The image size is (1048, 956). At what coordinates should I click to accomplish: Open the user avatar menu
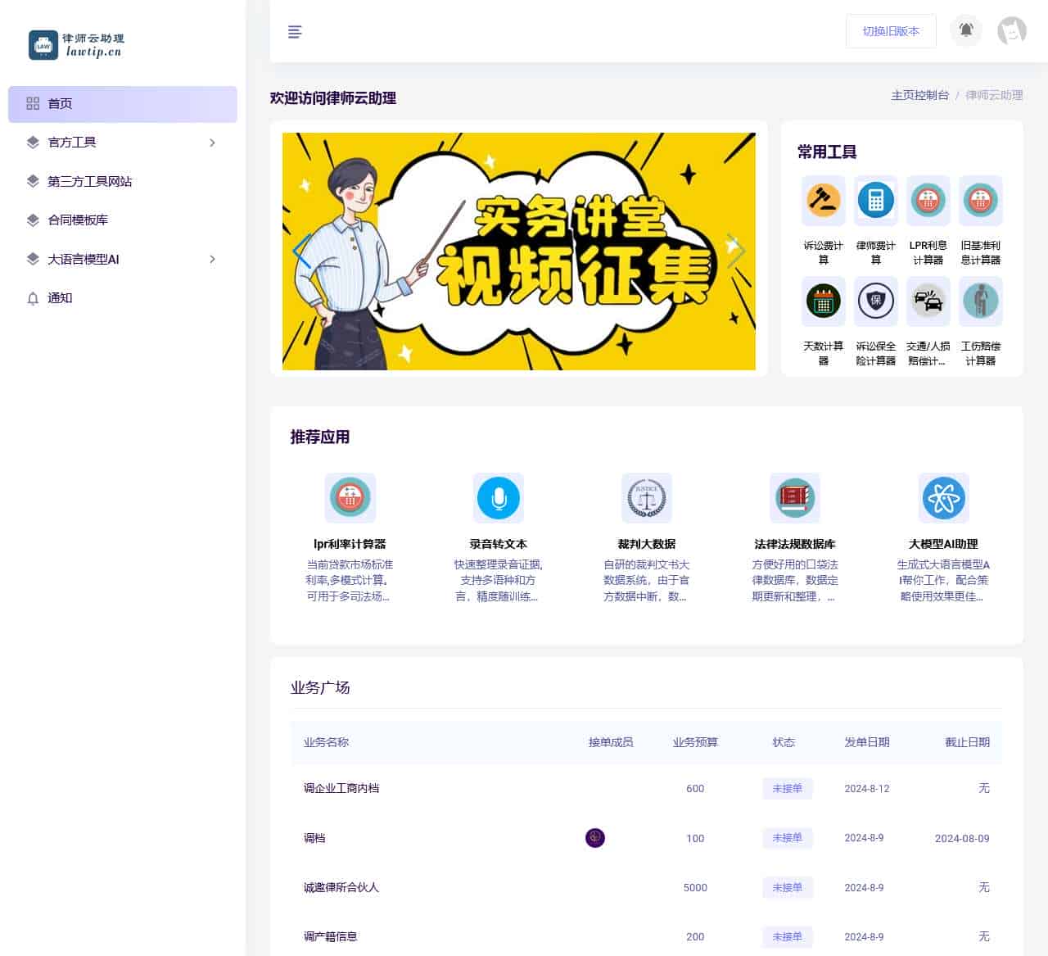pos(1012,31)
